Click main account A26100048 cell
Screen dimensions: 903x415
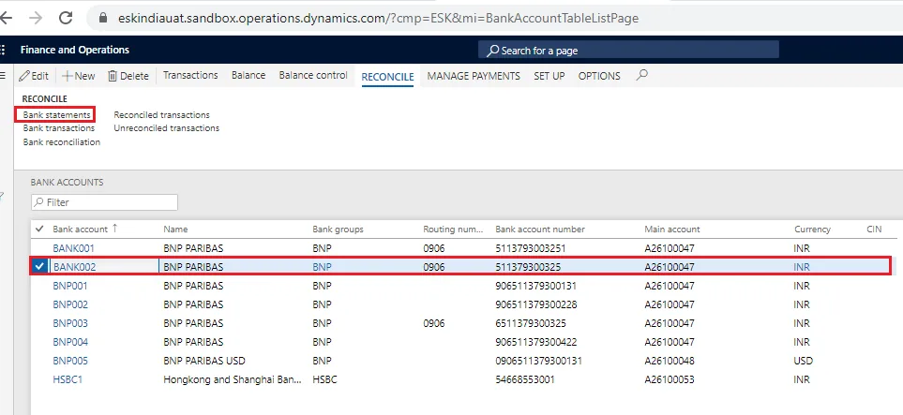pyautogui.click(x=670, y=361)
